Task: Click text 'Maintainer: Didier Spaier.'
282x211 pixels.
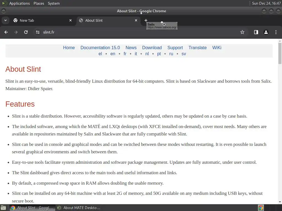Action: pos(29,89)
